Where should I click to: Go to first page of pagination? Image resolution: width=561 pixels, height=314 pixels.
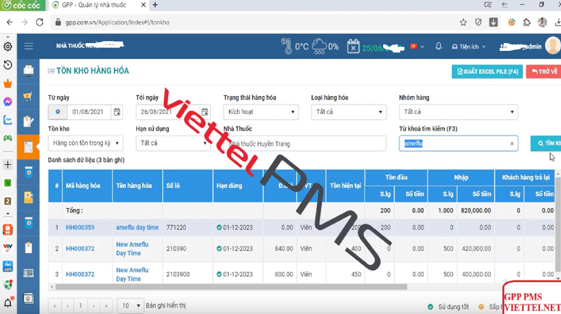[x=55, y=306]
